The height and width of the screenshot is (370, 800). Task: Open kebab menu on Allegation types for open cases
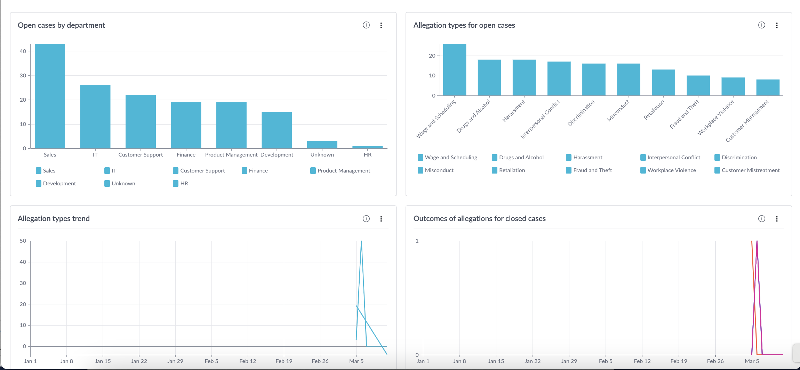pyautogui.click(x=777, y=25)
